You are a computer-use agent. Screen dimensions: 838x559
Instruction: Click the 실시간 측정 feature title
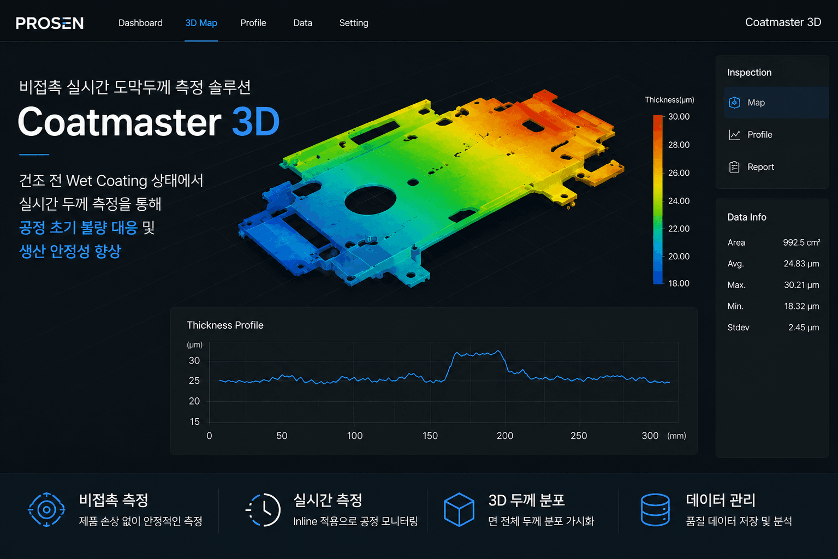pos(328,500)
